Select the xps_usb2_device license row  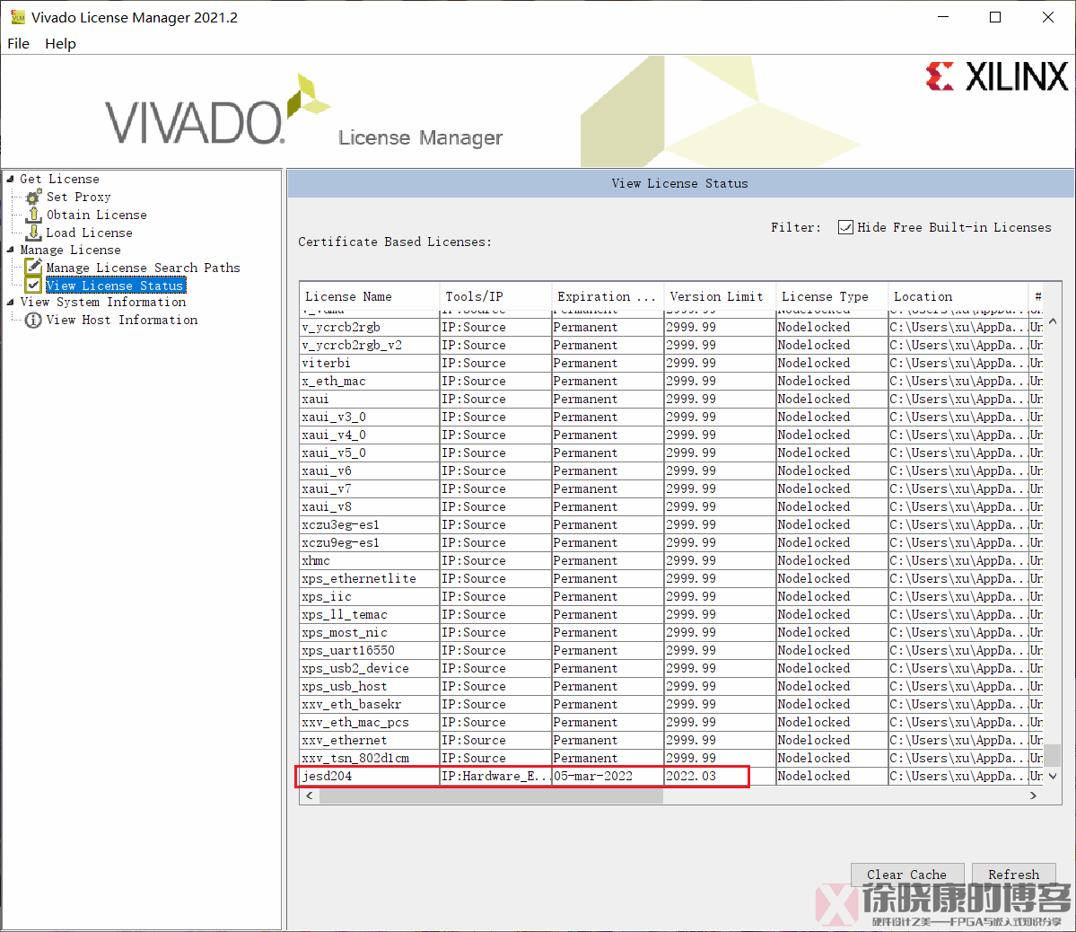tap(671, 668)
